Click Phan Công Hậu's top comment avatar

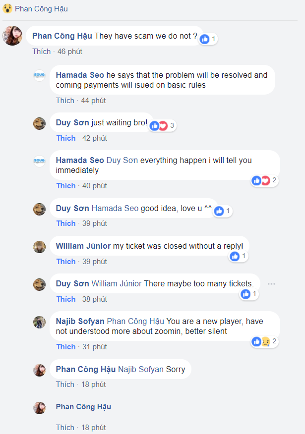tap(12, 36)
